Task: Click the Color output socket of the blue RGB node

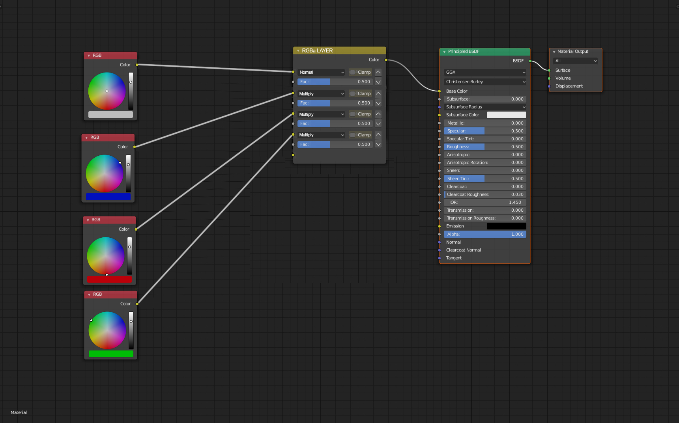Action: point(135,147)
